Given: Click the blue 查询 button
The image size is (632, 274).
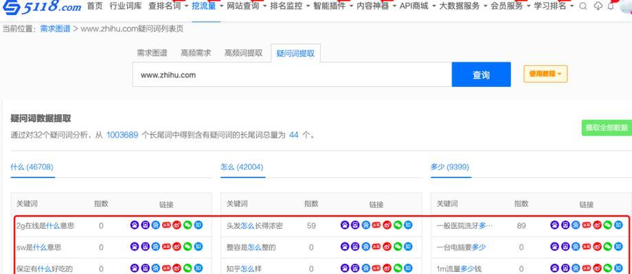Looking at the screenshot, I should [x=482, y=75].
